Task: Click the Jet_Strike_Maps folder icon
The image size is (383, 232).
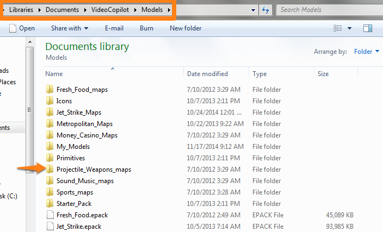Action: coord(50,112)
